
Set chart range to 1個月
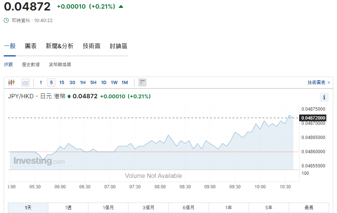[x=108, y=208]
